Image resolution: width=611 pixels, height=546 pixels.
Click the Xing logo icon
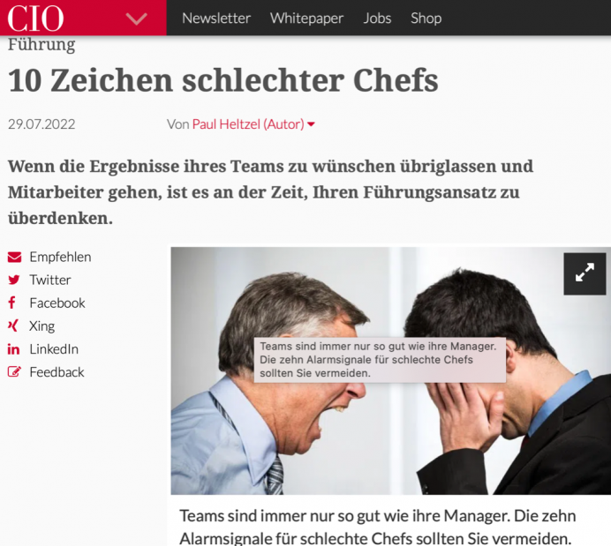pyautogui.click(x=13, y=325)
